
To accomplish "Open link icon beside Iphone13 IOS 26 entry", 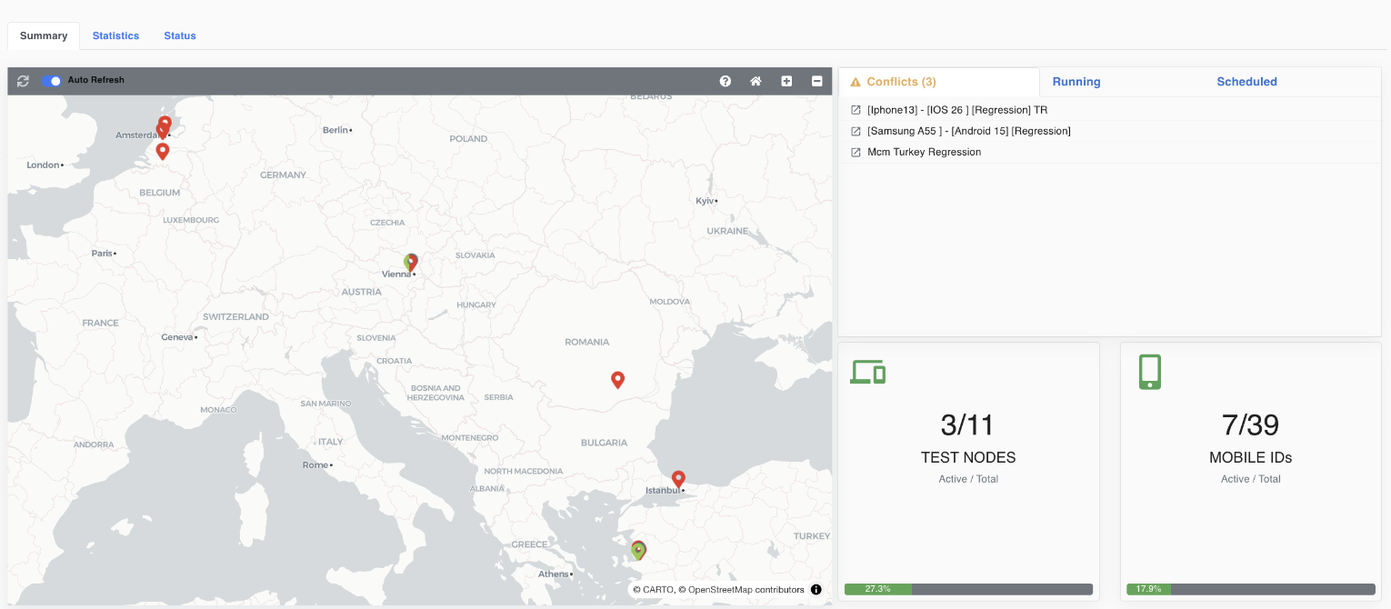I will tap(856, 110).
